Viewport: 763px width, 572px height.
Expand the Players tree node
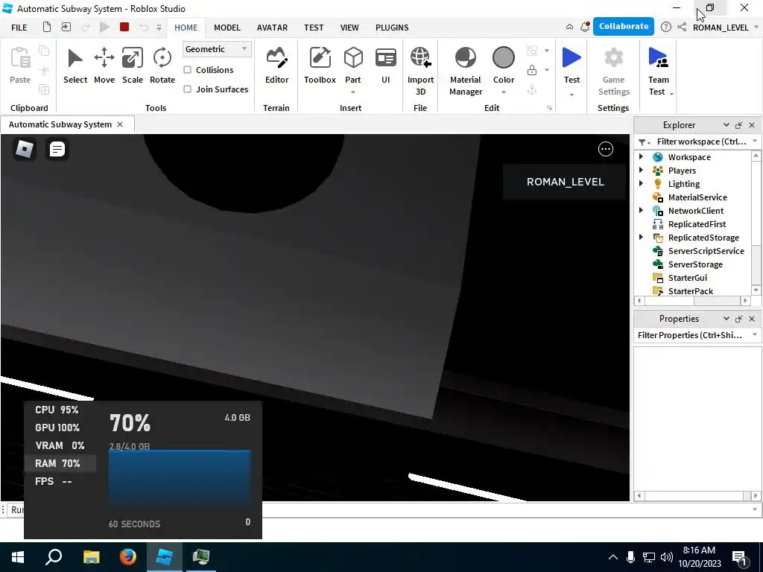click(x=641, y=171)
